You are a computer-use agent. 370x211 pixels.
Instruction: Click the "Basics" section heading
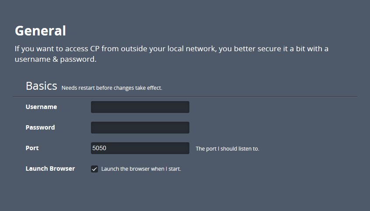coord(42,86)
